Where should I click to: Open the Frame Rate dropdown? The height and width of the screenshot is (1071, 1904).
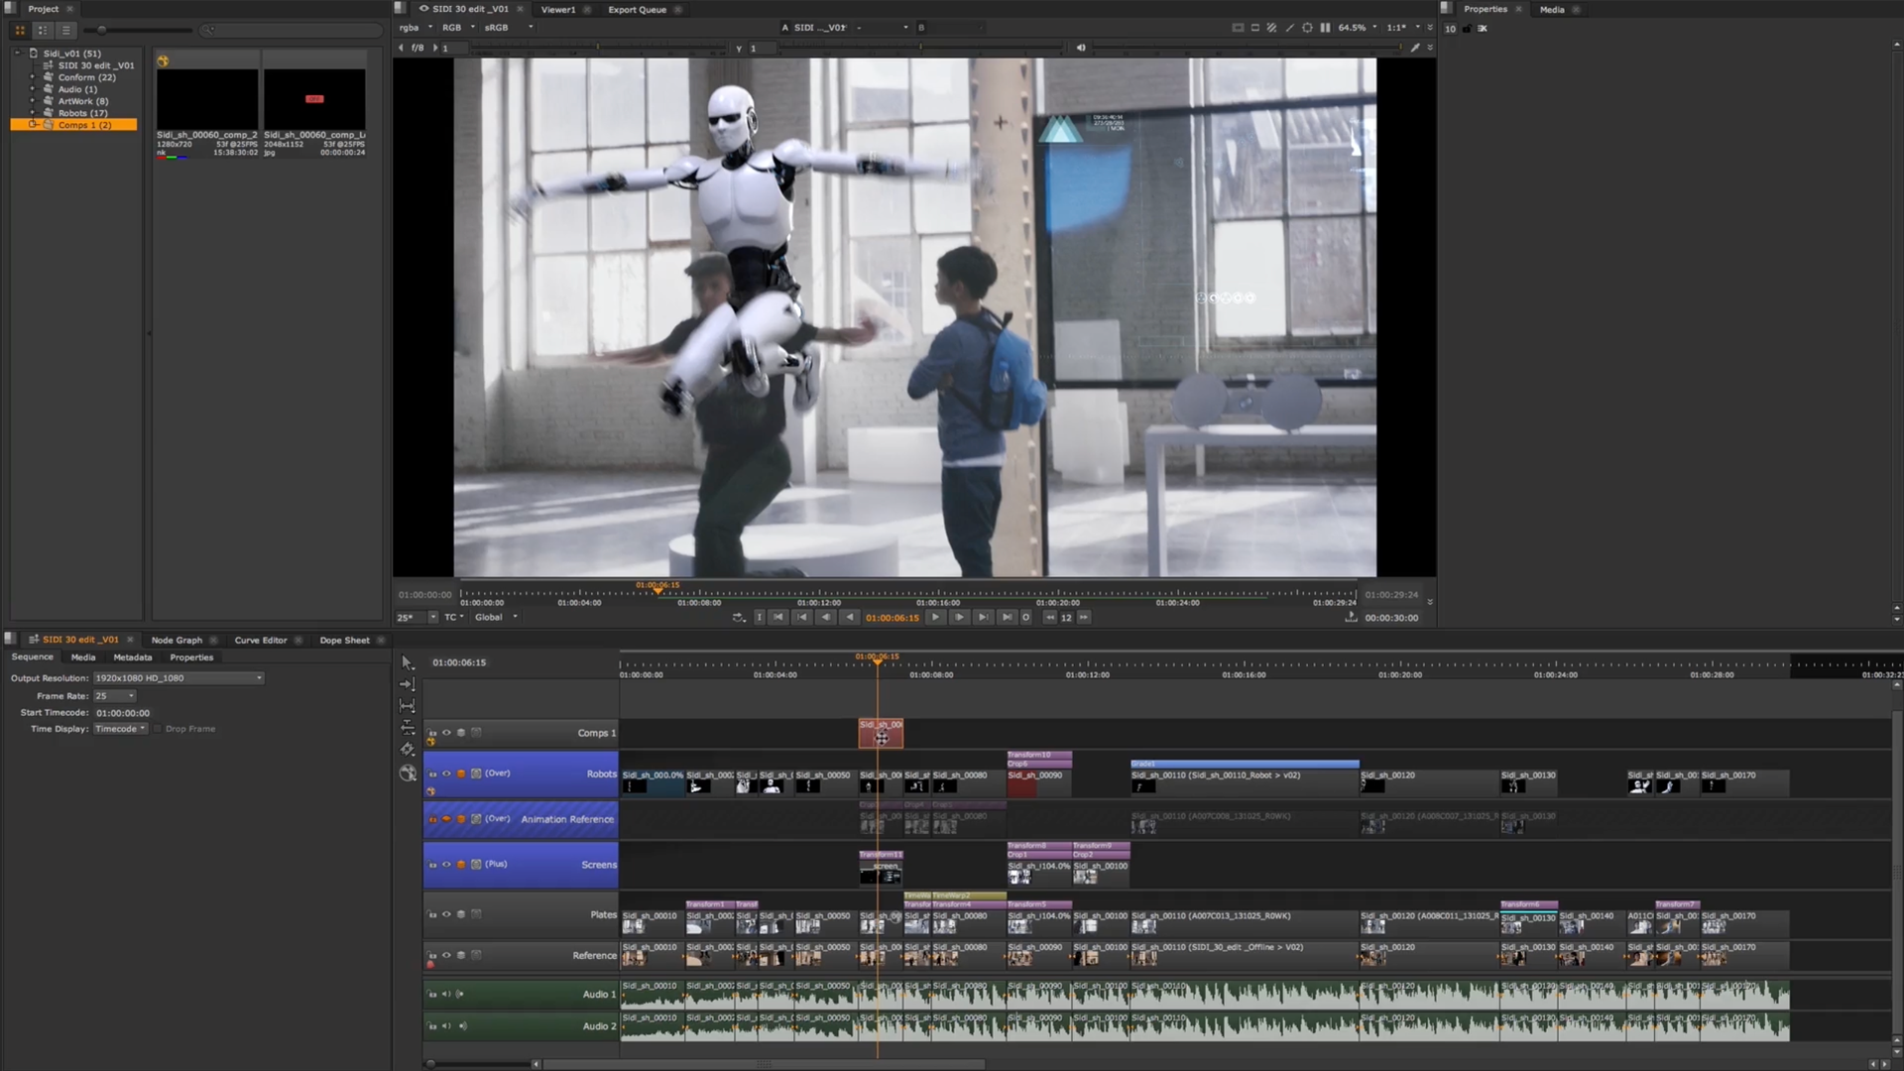114,696
